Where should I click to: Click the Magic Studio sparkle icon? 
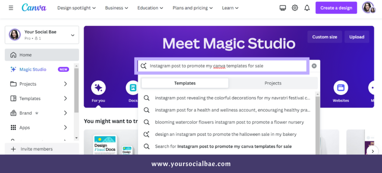point(13,70)
